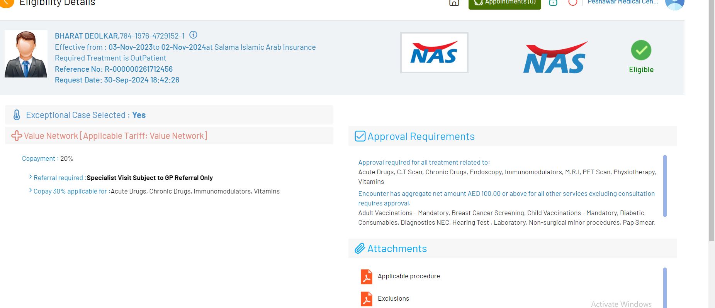This screenshot has width=715, height=308.
Task: Click the page vertical scrollbar
Action: point(712,121)
